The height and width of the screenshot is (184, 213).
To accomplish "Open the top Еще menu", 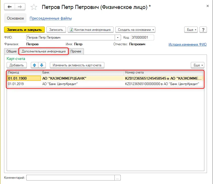I will point(191,30).
